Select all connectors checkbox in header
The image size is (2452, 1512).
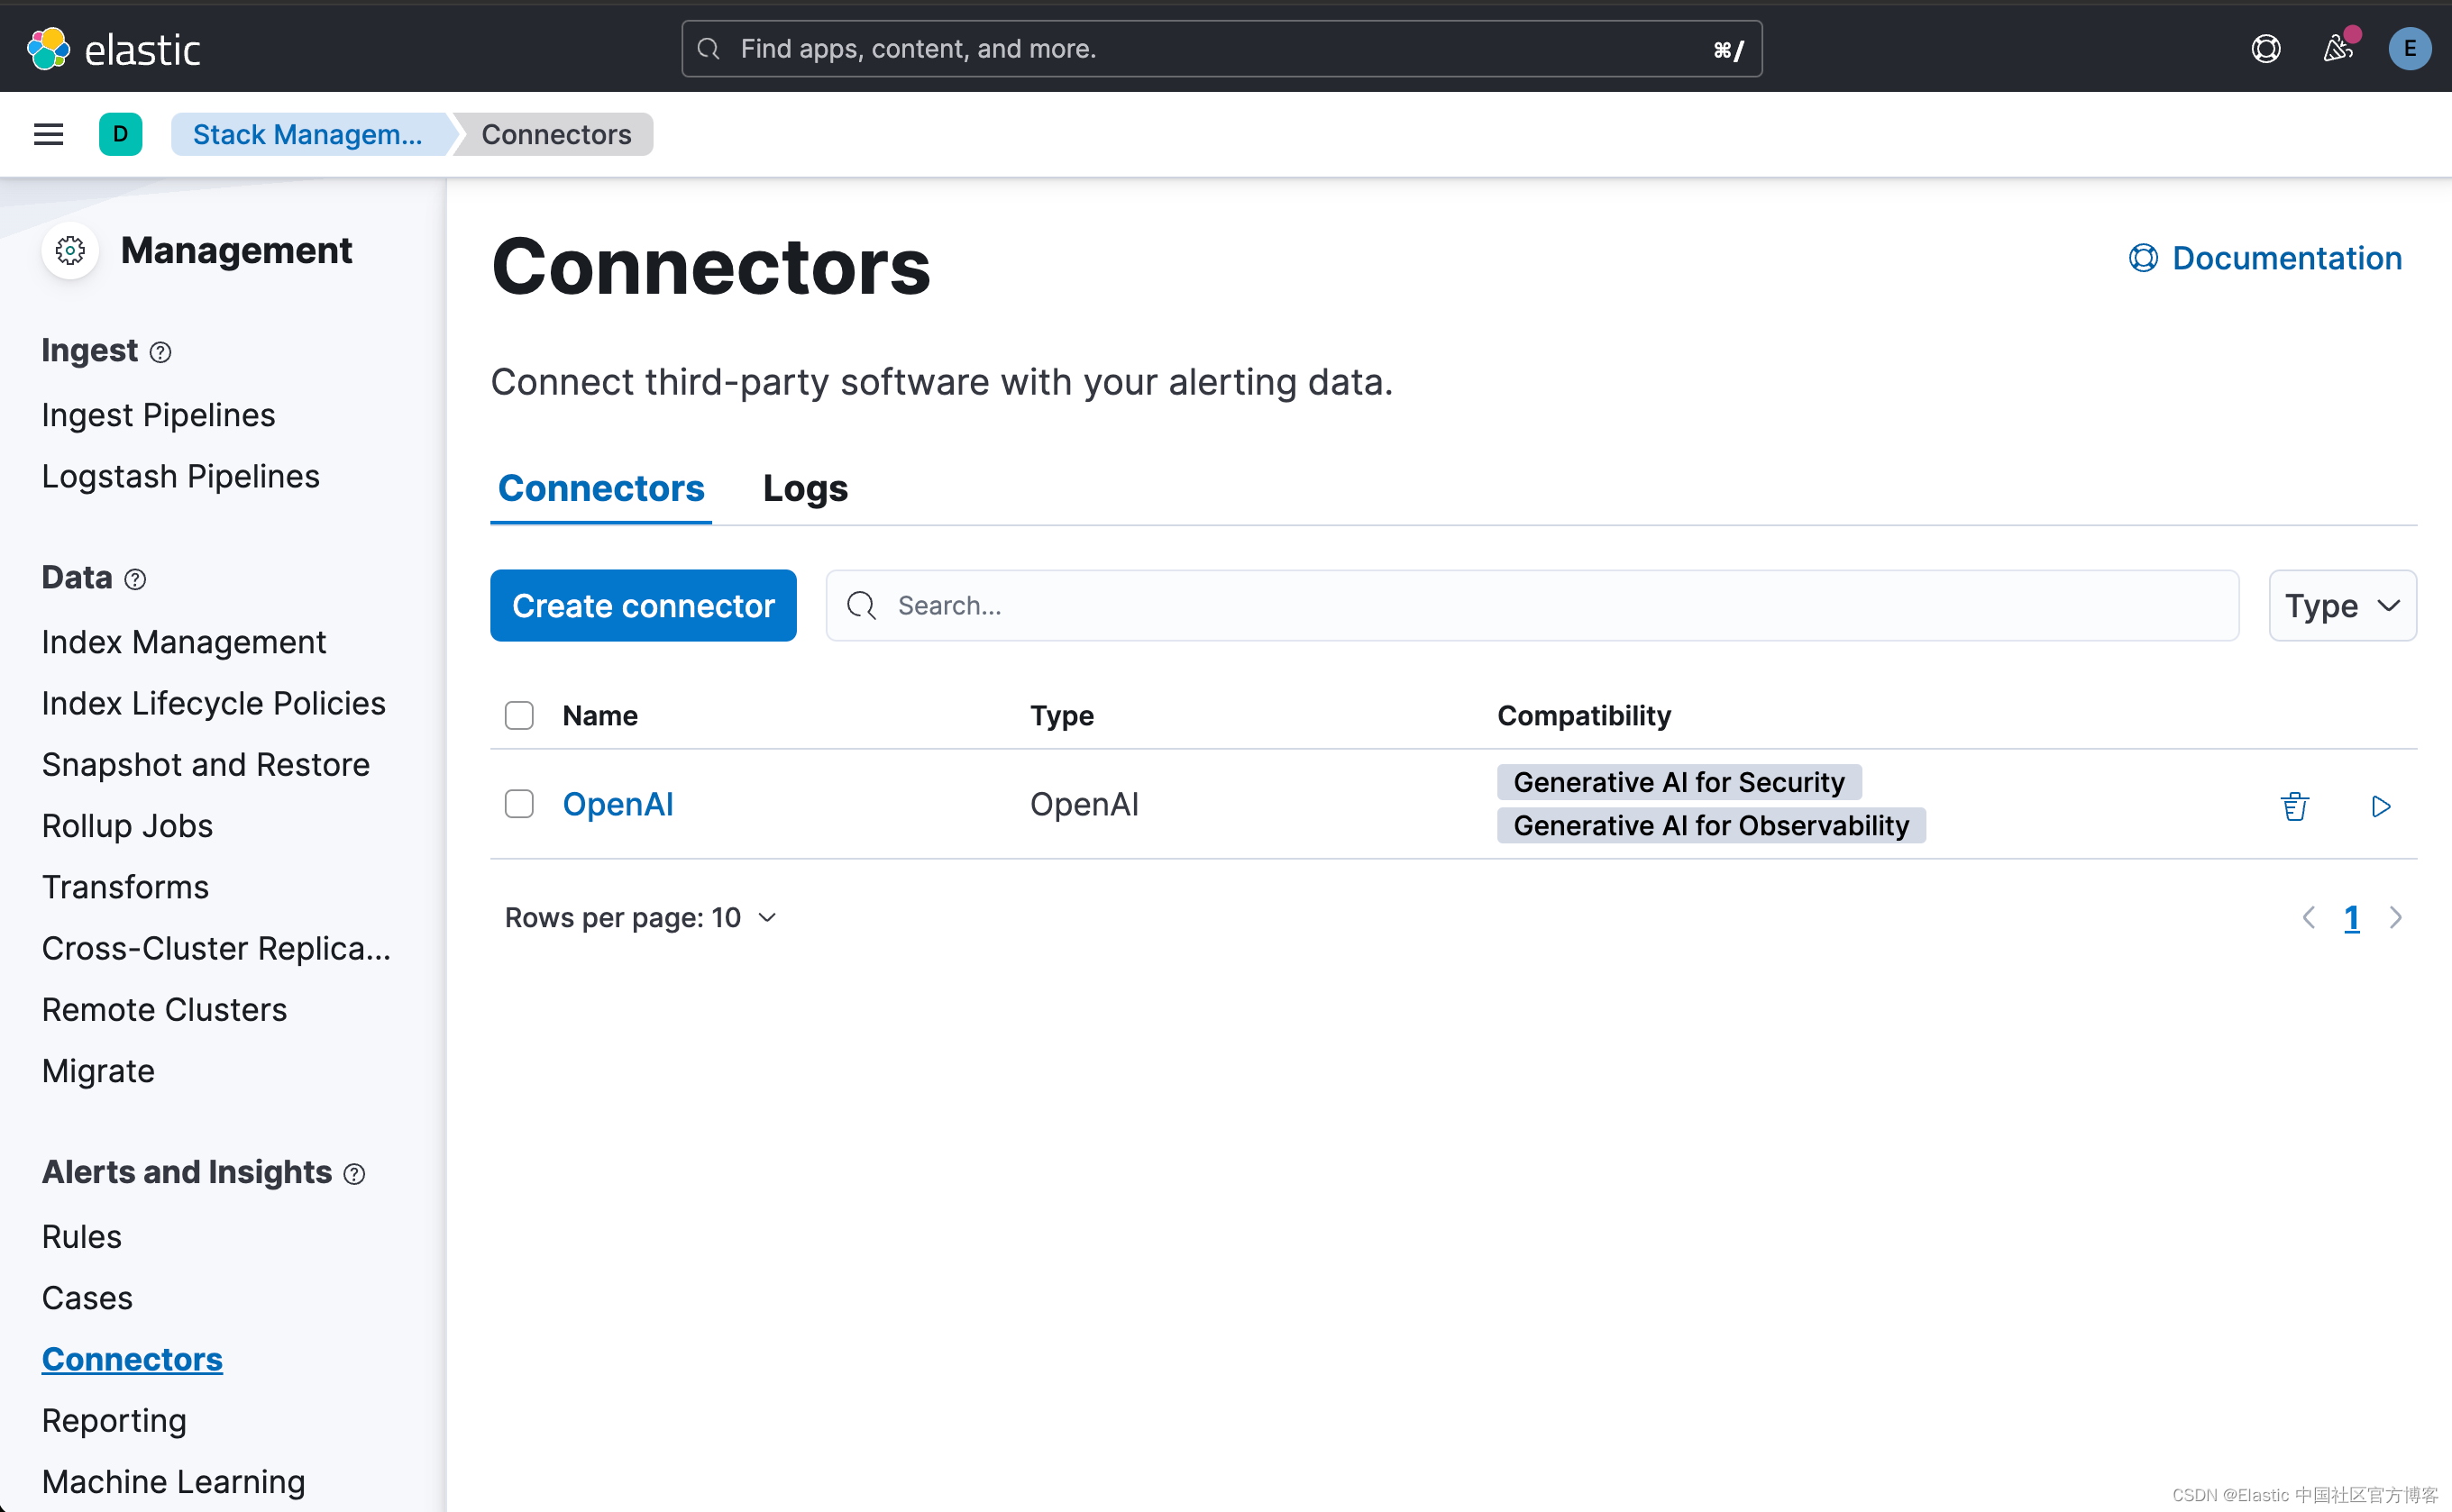click(x=519, y=716)
